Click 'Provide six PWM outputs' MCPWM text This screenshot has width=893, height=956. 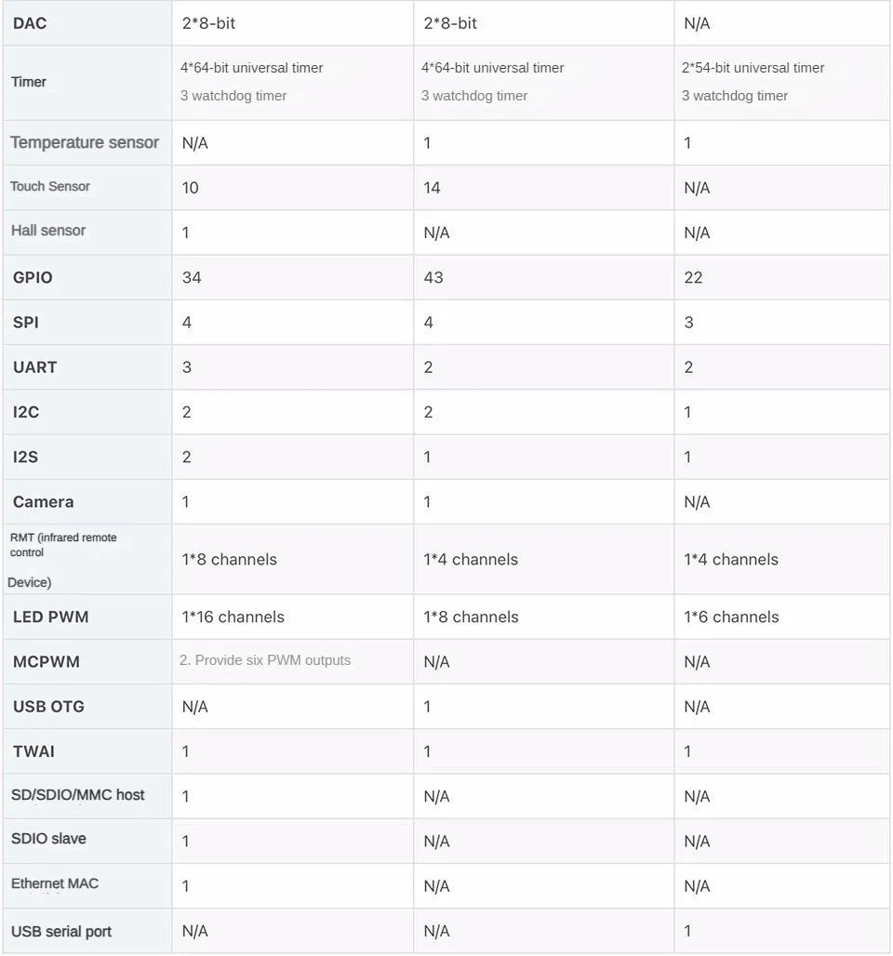[x=273, y=660]
